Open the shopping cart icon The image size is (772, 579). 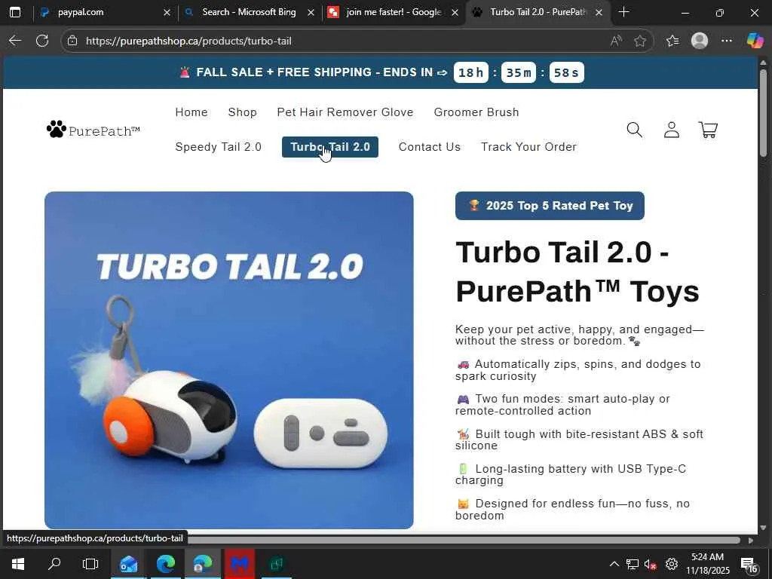click(708, 130)
